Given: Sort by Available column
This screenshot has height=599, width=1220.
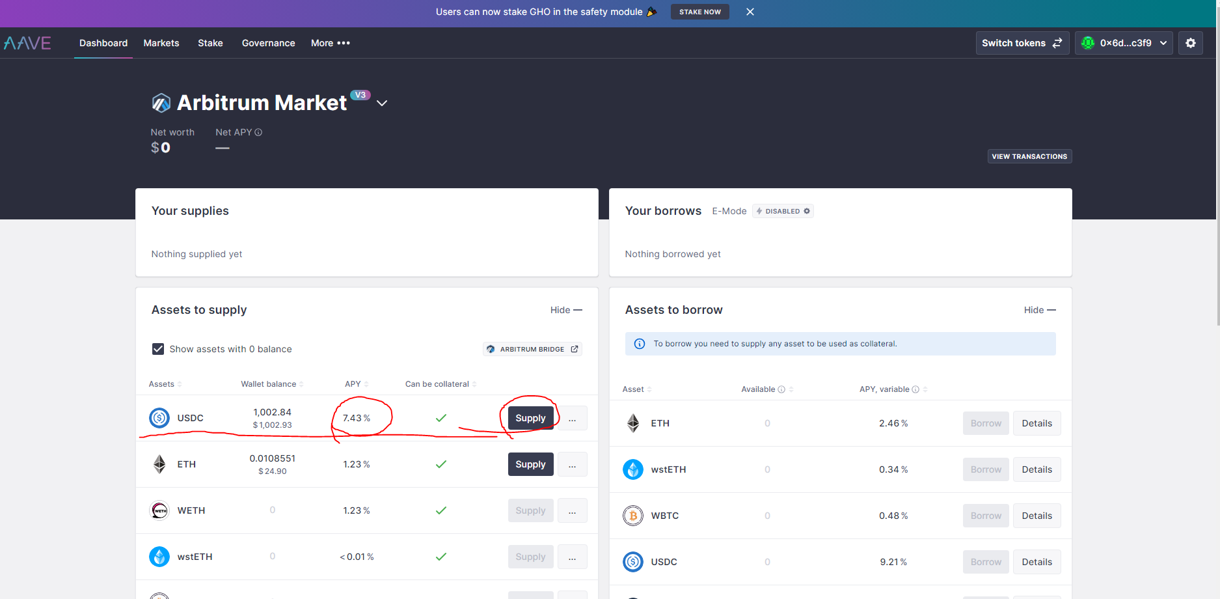Looking at the screenshot, I should [x=767, y=389].
